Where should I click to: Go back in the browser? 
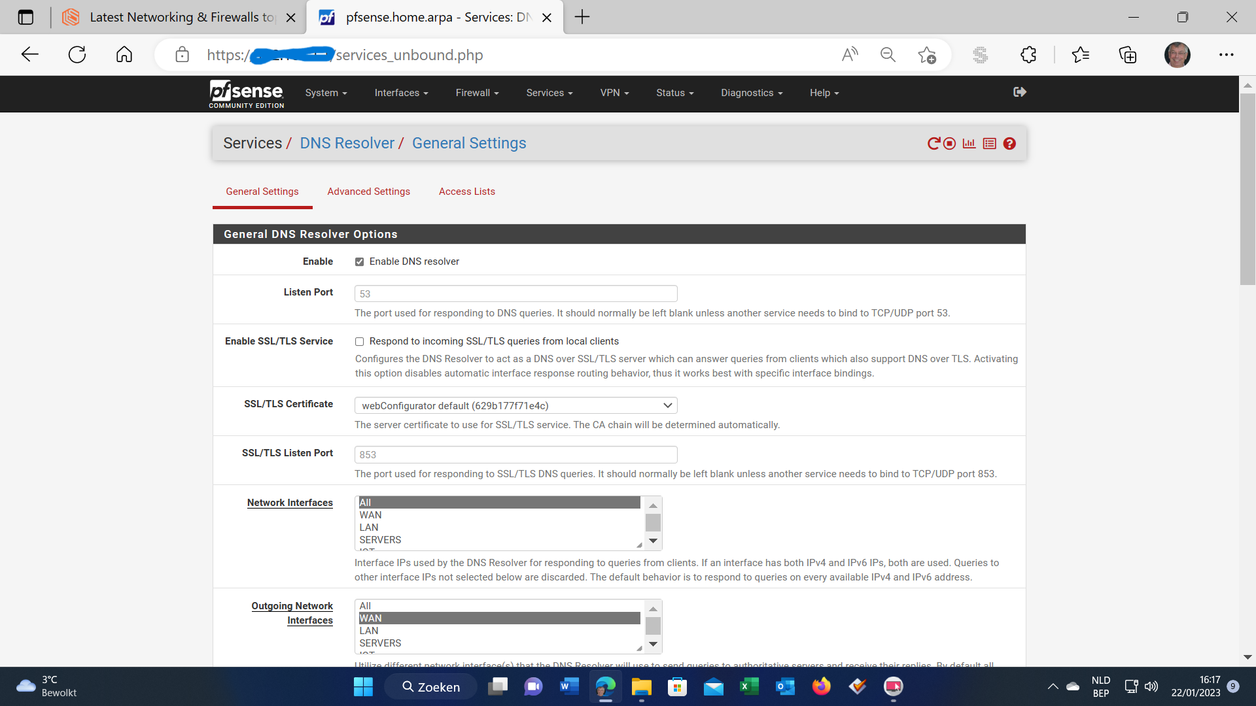click(30, 55)
